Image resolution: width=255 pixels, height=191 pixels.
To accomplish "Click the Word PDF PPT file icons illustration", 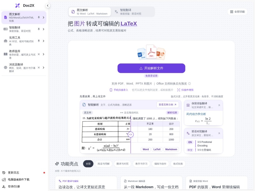I will point(151,52).
